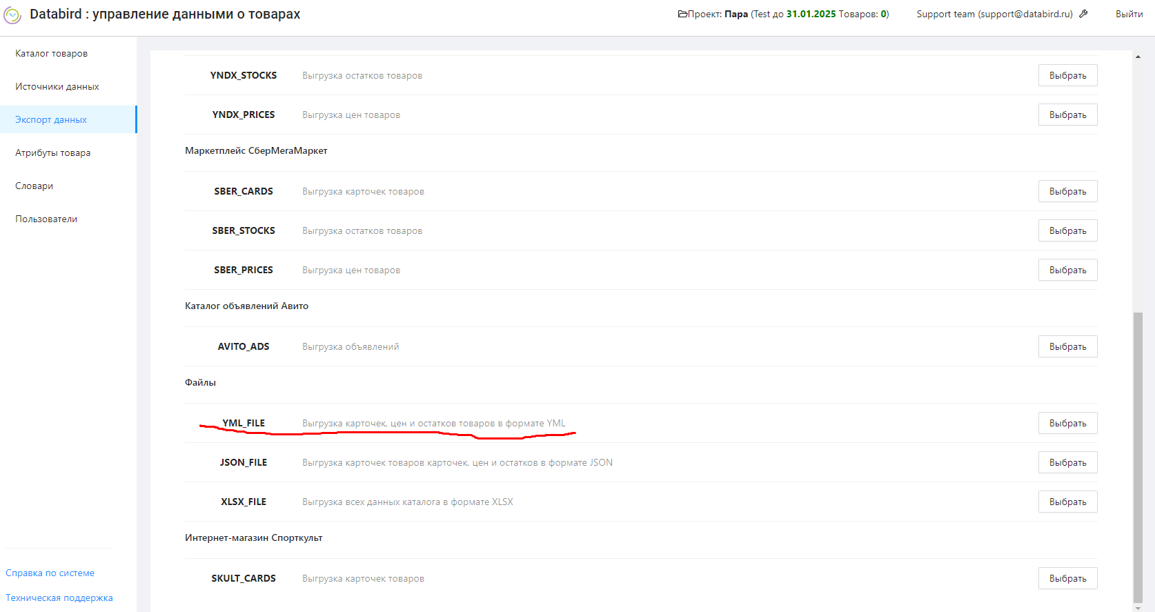Click Выйти to log out

[x=1129, y=14]
